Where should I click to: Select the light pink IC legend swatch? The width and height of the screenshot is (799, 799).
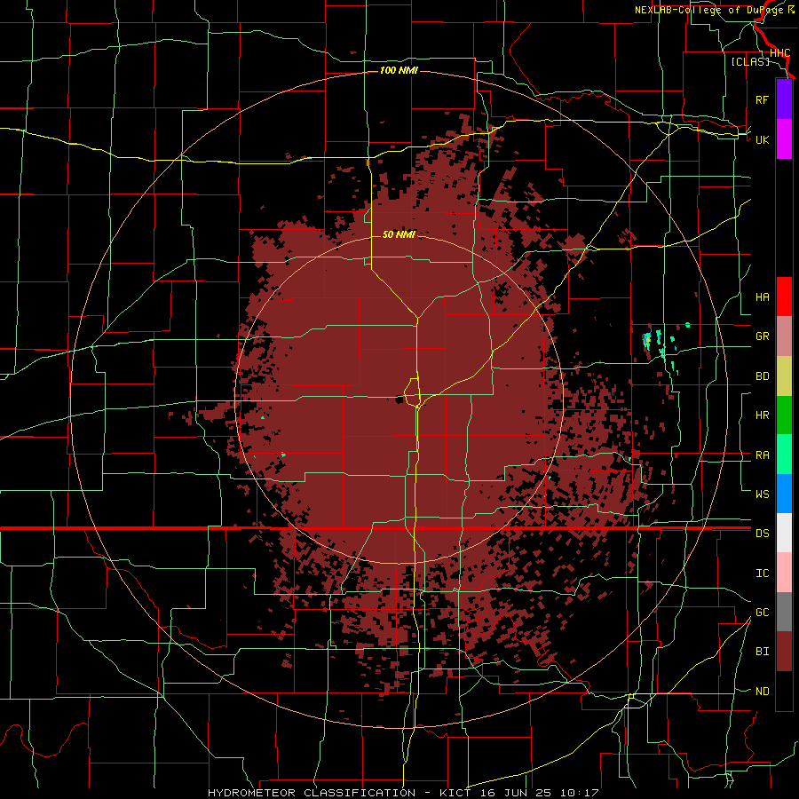tap(784, 573)
